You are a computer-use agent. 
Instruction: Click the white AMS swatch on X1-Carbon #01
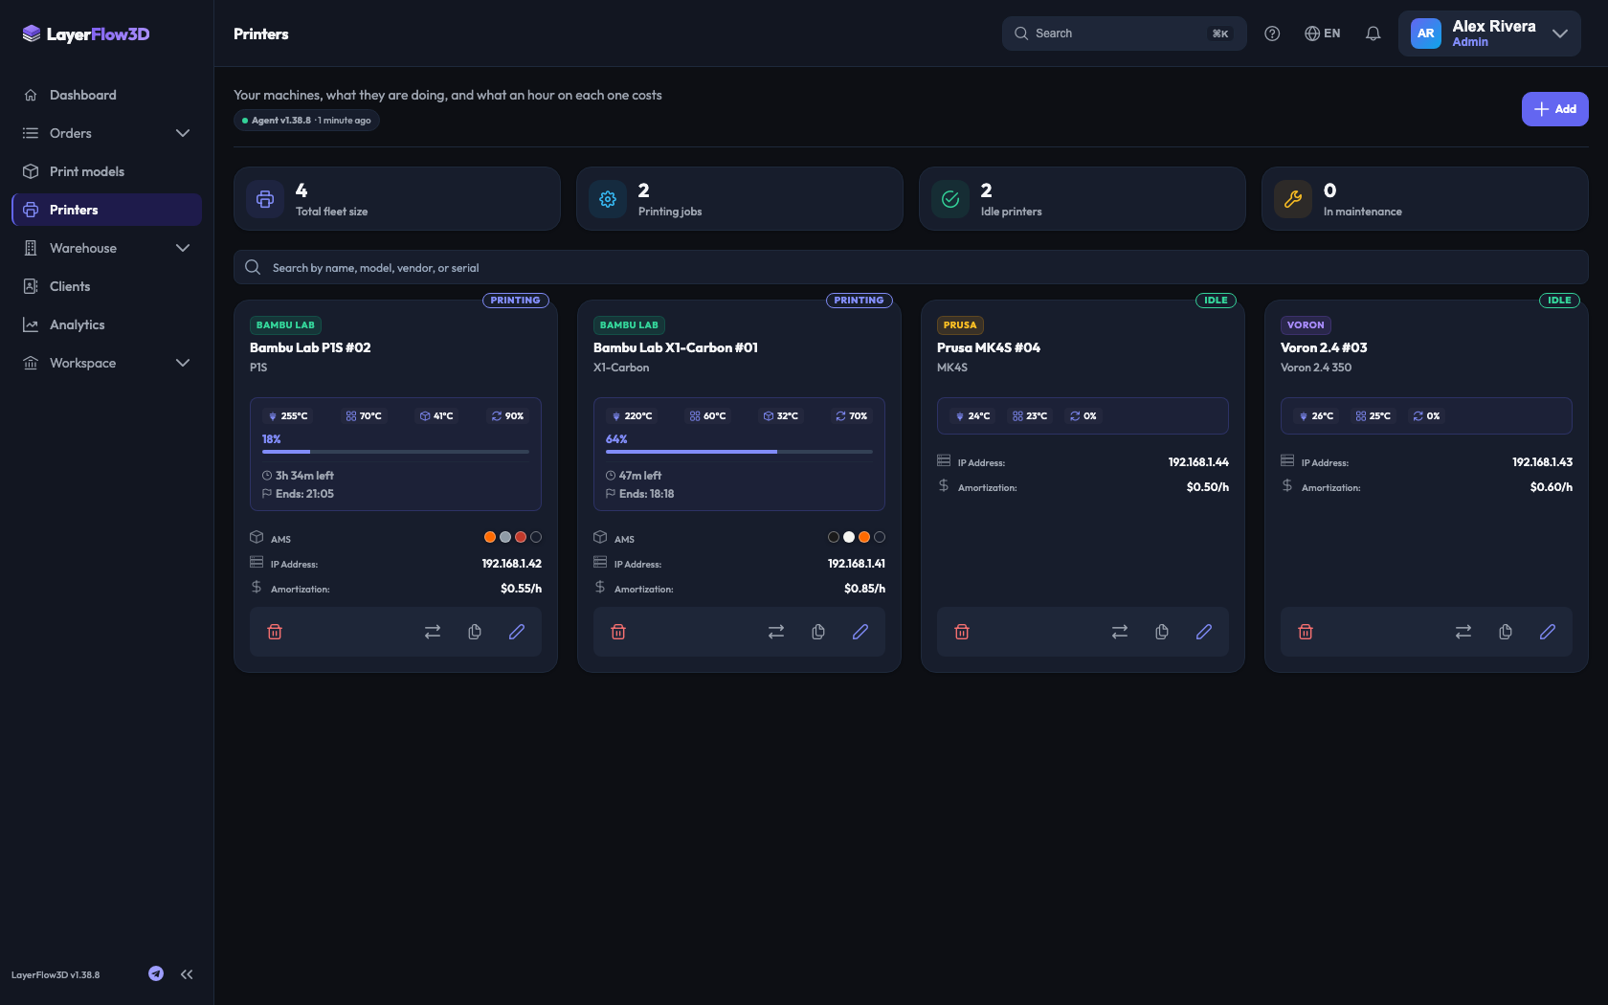[x=849, y=537]
